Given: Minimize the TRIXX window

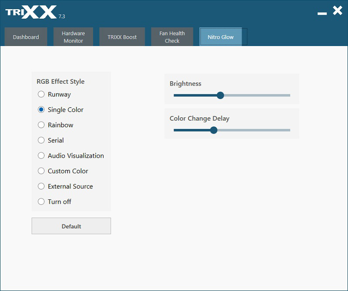Looking at the screenshot, I should pos(322,13).
